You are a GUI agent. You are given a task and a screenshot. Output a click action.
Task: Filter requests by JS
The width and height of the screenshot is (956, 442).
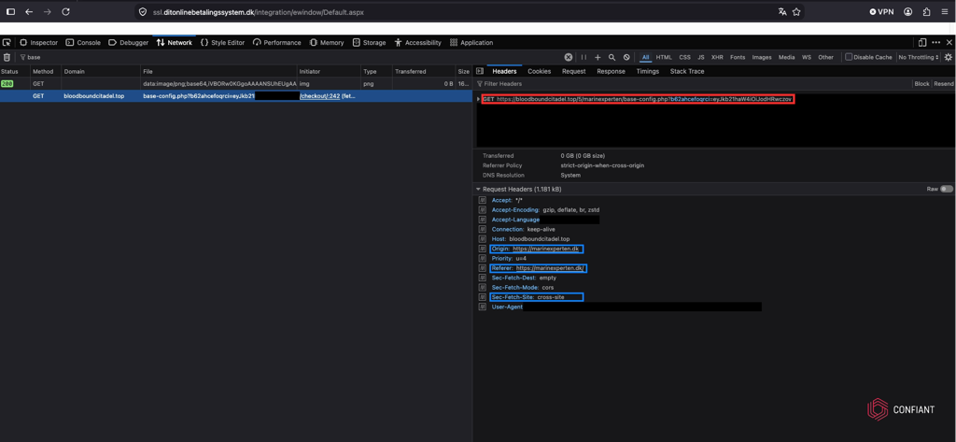(x=701, y=57)
